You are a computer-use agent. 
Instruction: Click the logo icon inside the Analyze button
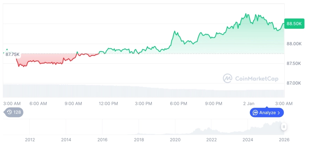click(255, 113)
